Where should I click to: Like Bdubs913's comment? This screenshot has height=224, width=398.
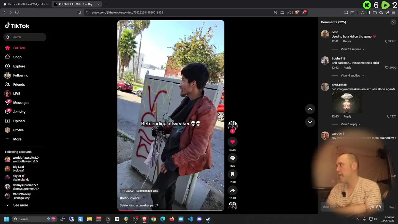[387, 68]
